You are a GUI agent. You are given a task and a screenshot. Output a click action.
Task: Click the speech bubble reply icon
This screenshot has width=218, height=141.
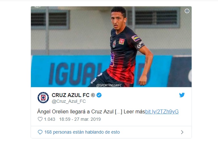click(x=40, y=132)
